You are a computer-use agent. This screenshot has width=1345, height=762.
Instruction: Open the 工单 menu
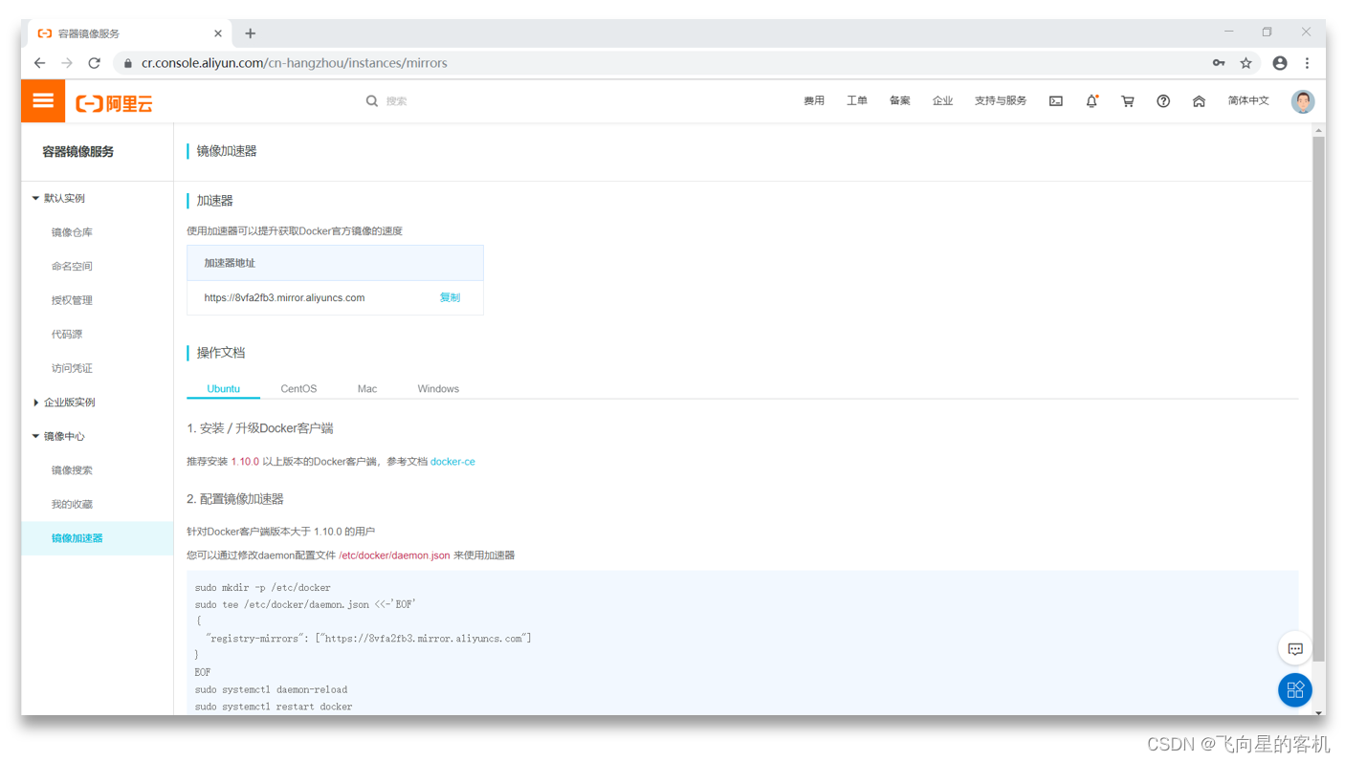click(x=857, y=100)
